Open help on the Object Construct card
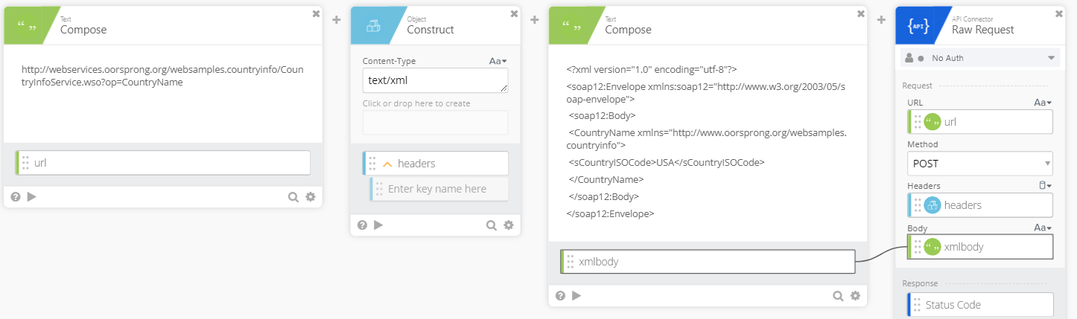Viewport: 1077px width, 319px height. (x=362, y=225)
